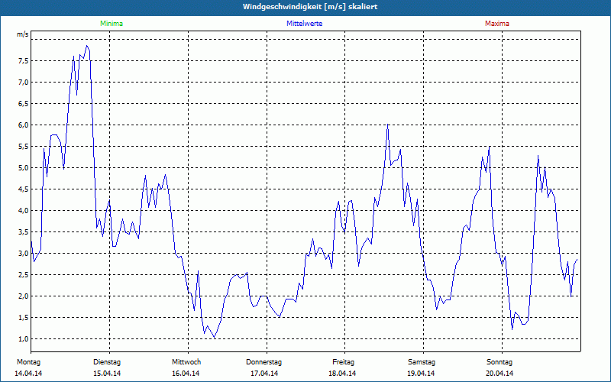Click the 1,0 y-axis value
Viewport: 611px width, 382px height.
pyautogui.click(x=23, y=339)
